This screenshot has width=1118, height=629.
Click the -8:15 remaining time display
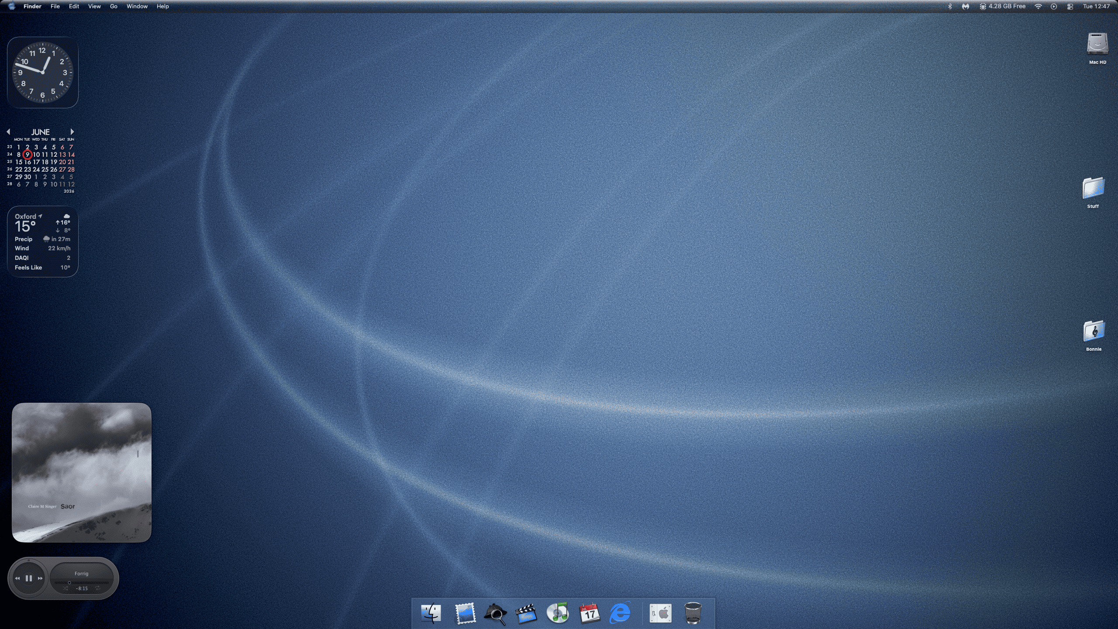82,588
